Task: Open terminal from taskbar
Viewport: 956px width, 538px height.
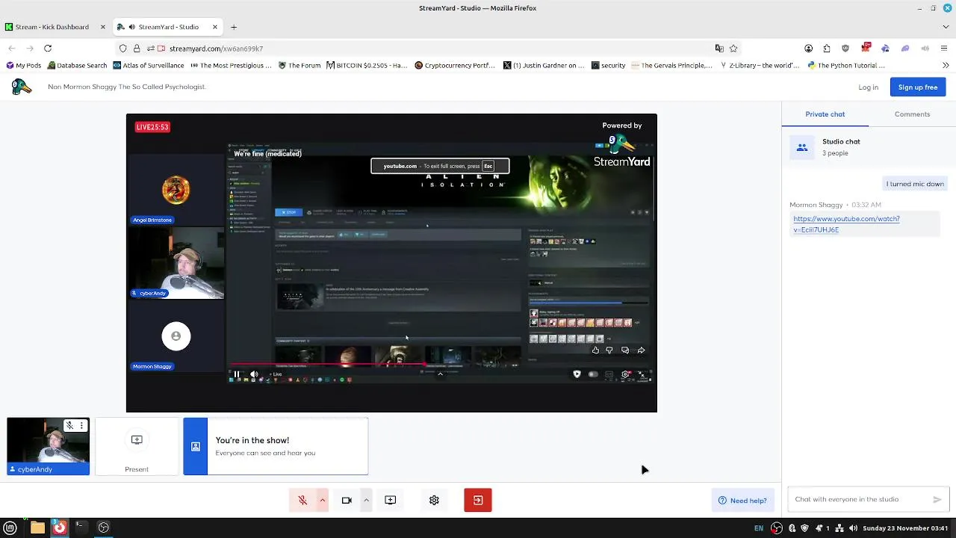Action: (x=80, y=528)
